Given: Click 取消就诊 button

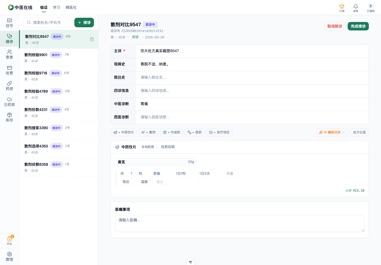Looking at the screenshot, I should (x=335, y=26).
